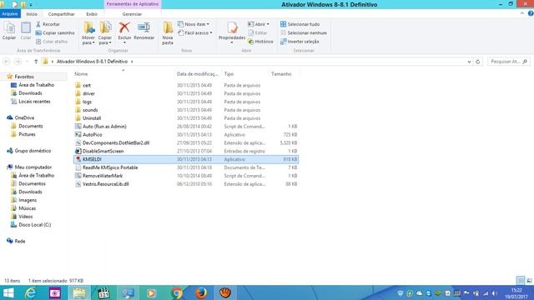The image size is (534, 300).
Task: Open help question mark icon
Action: point(531,13)
